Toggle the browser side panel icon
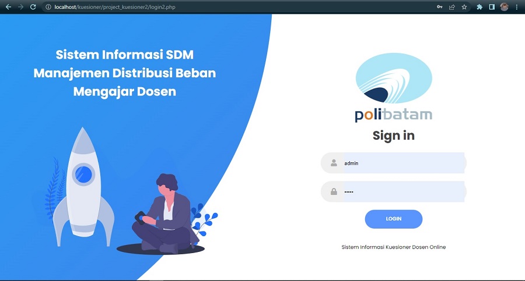Screen dimensions: 525x281 (x=492, y=6)
